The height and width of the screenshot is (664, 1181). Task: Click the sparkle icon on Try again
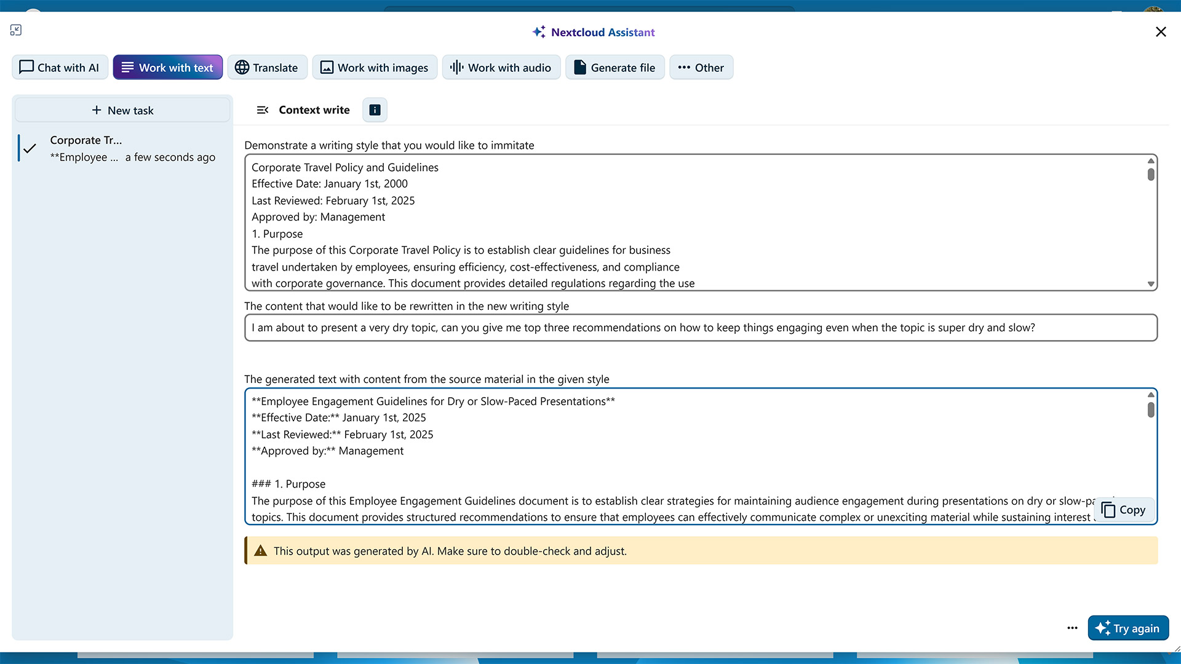1102,628
